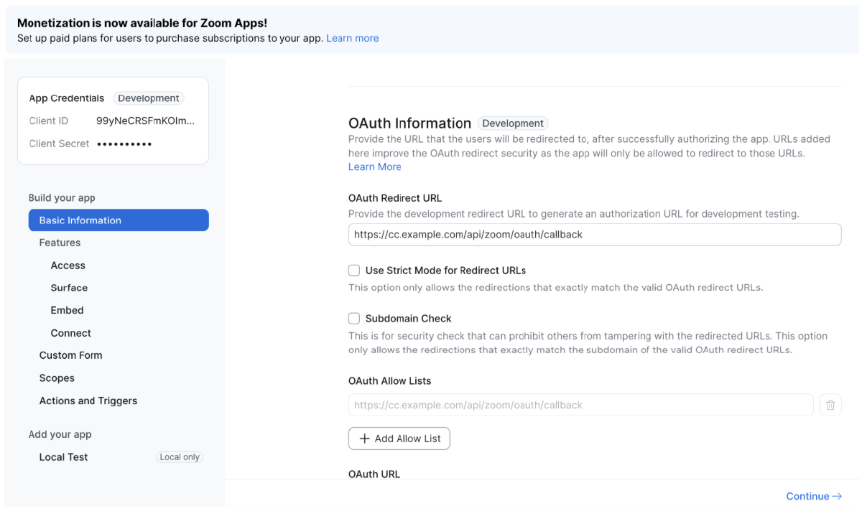Click the App Credentials title
Screen dimensions: 862x511
[67, 98]
